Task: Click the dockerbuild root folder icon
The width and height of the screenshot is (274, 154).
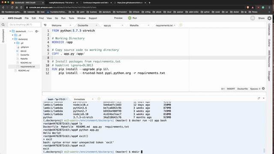Action: (x=13, y=31)
